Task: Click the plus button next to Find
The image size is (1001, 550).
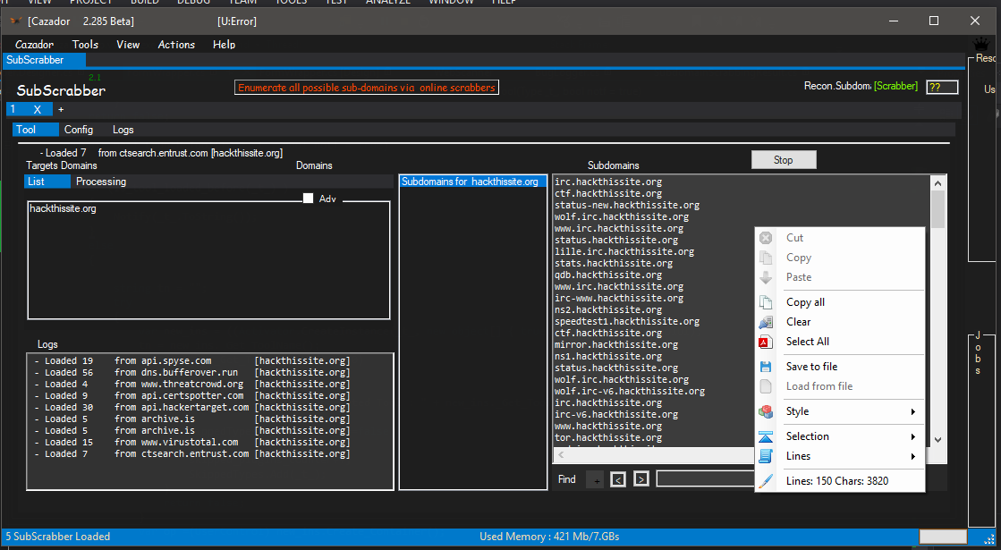Action: tap(597, 480)
